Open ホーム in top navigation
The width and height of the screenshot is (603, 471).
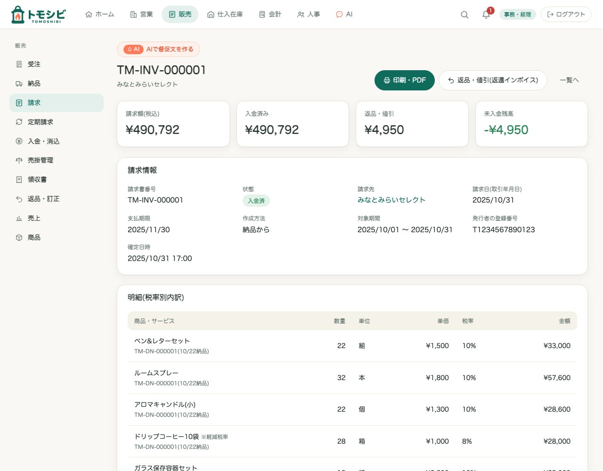pyautogui.click(x=99, y=15)
